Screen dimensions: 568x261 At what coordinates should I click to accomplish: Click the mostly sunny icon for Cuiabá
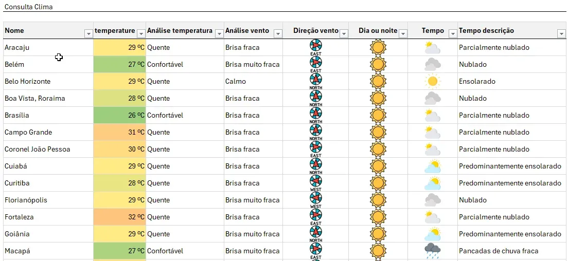[x=433, y=166]
